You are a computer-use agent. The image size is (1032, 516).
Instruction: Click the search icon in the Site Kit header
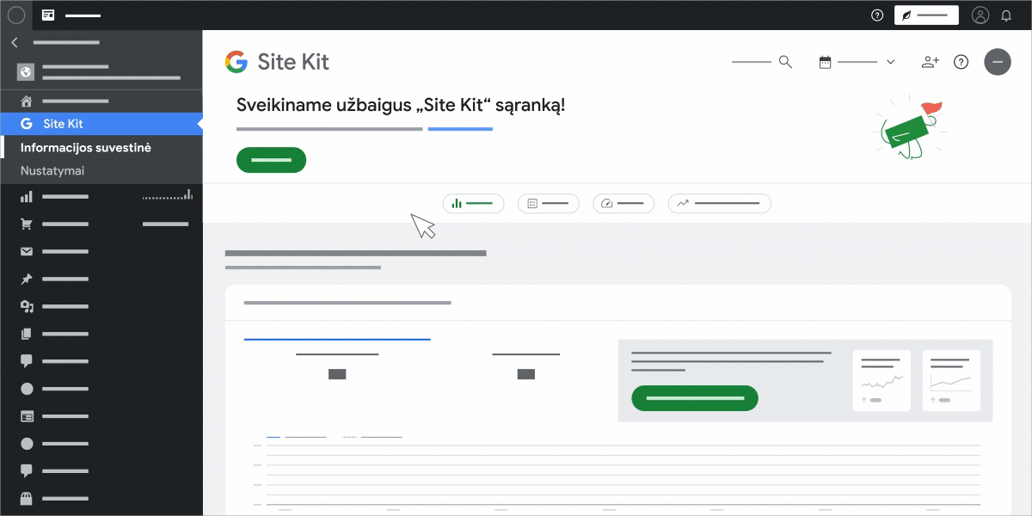785,61
